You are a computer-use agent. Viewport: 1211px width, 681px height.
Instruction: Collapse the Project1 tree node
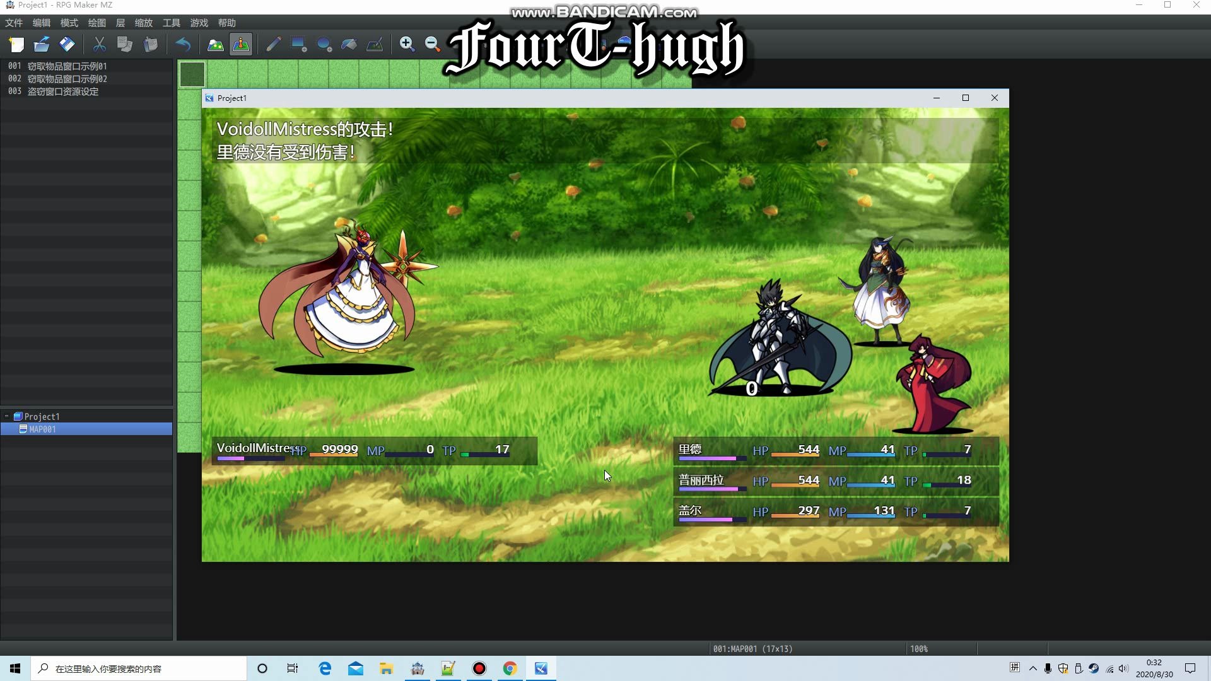click(7, 416)
